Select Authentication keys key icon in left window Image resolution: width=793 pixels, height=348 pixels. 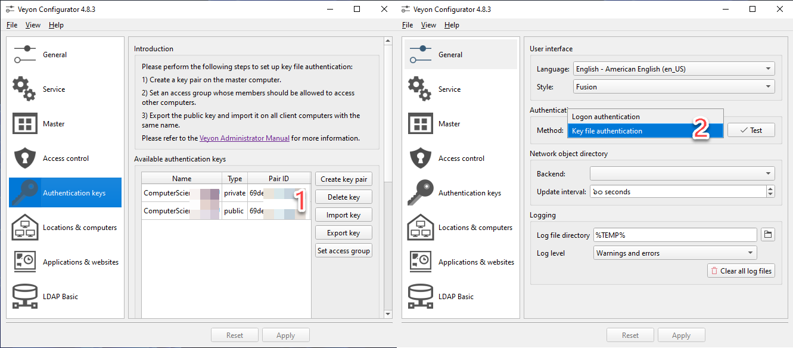click(24, 192)
